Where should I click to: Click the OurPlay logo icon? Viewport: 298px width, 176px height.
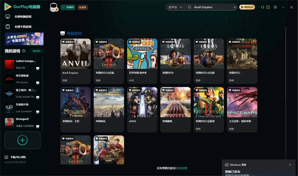(x=8, y=7)
